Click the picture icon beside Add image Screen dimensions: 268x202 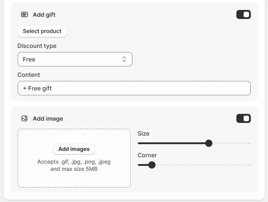[24, 118]
